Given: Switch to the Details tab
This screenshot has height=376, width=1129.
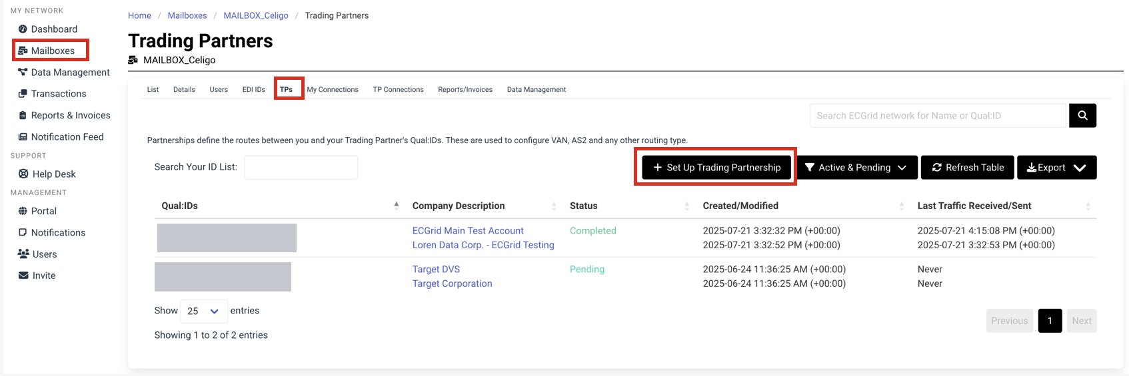Looking at the screenshot, I should pyautogui.click(x=184, y=89).
